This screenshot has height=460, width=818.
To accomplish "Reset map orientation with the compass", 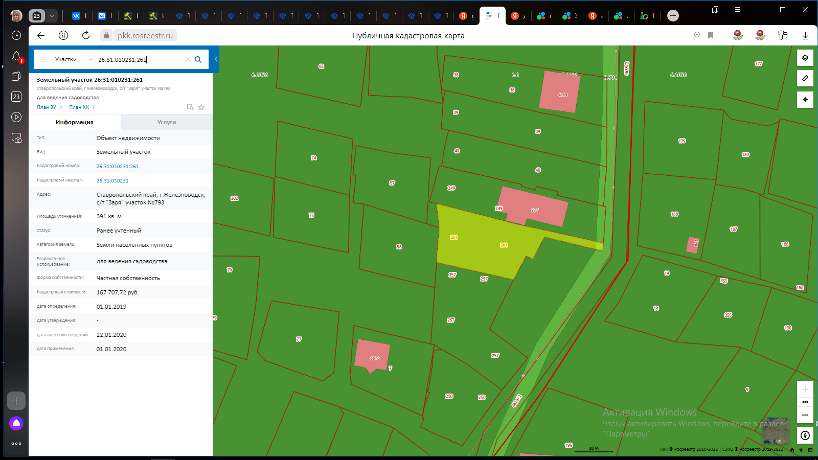I will (805, 435).
